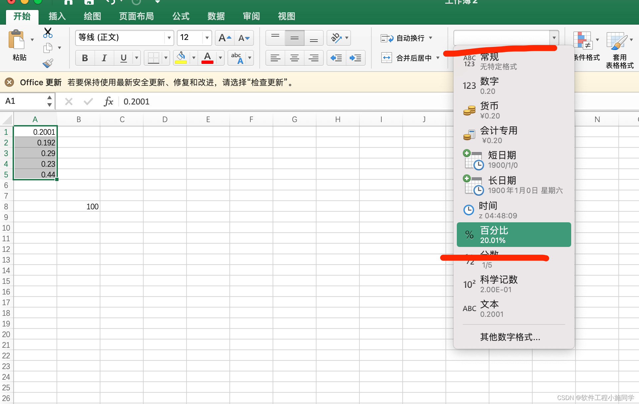Click the Paste clipboard icon
Viewport: 639px width, 404px height.
pos(17,41)
